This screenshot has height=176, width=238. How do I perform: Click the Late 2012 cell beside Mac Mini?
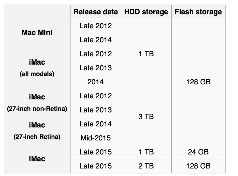pyautogui.click(x=96, y=26)
